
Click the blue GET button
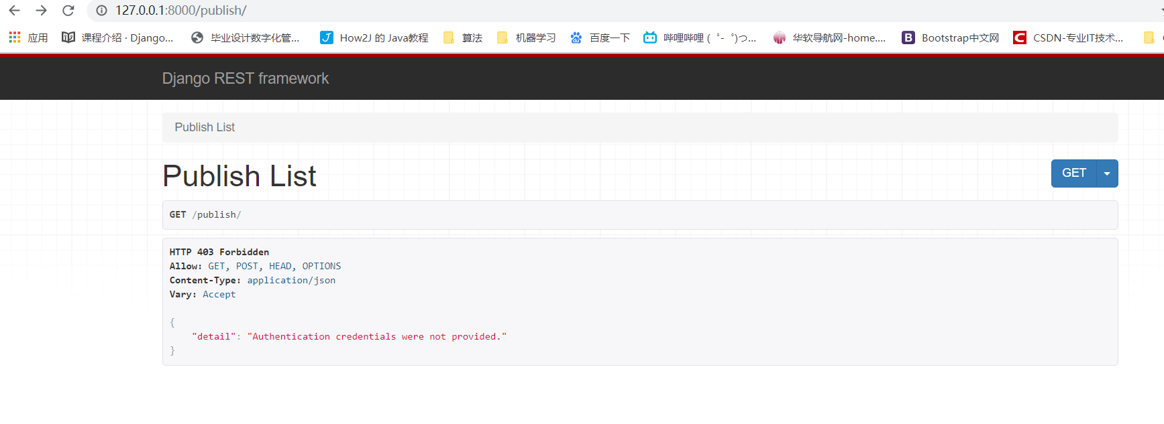1073,173
